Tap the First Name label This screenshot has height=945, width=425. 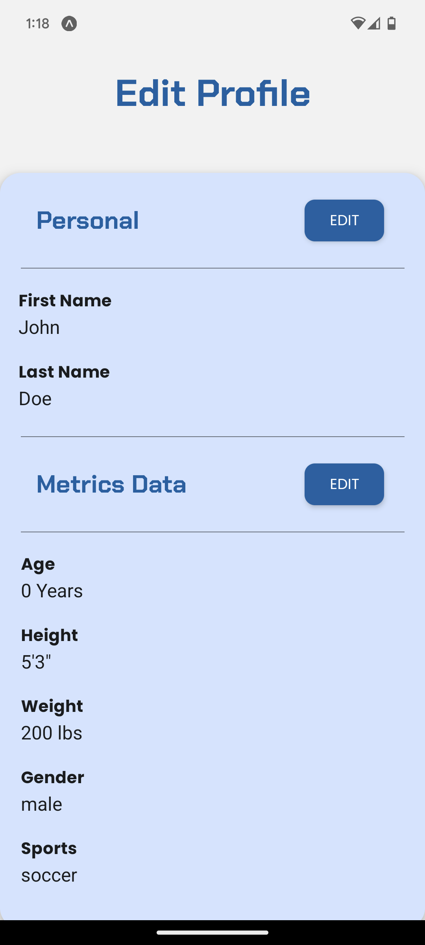[x=65, y=301]
